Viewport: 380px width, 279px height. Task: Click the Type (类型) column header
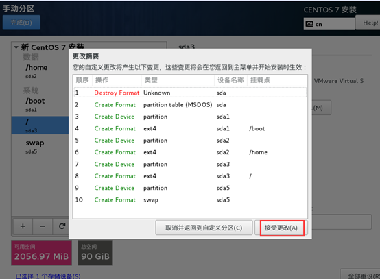(x=178, y=80)
